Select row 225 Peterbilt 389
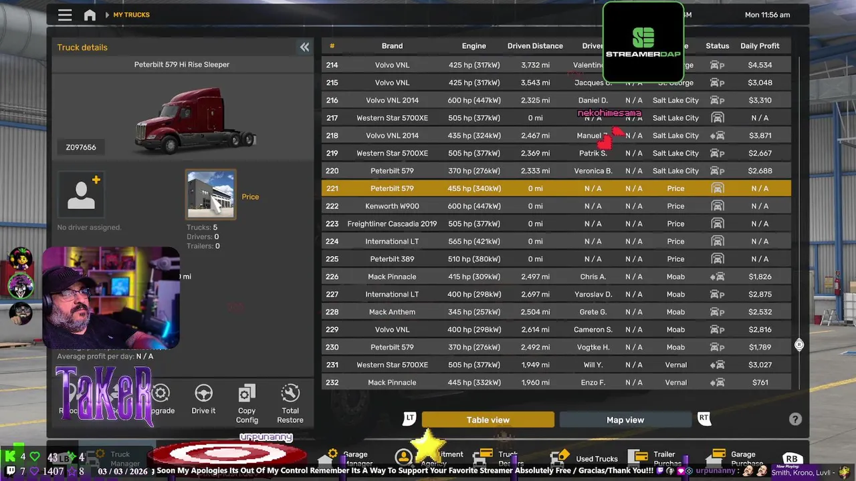Viewport: 856px width, 481px height. tap(556, 259)
